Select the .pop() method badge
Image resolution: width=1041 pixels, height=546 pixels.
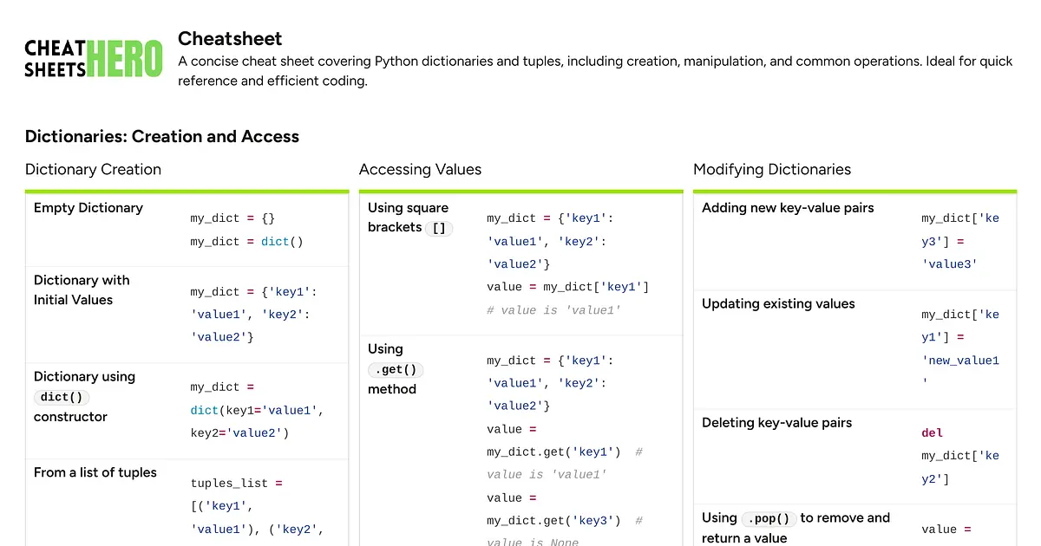(769, 518)
